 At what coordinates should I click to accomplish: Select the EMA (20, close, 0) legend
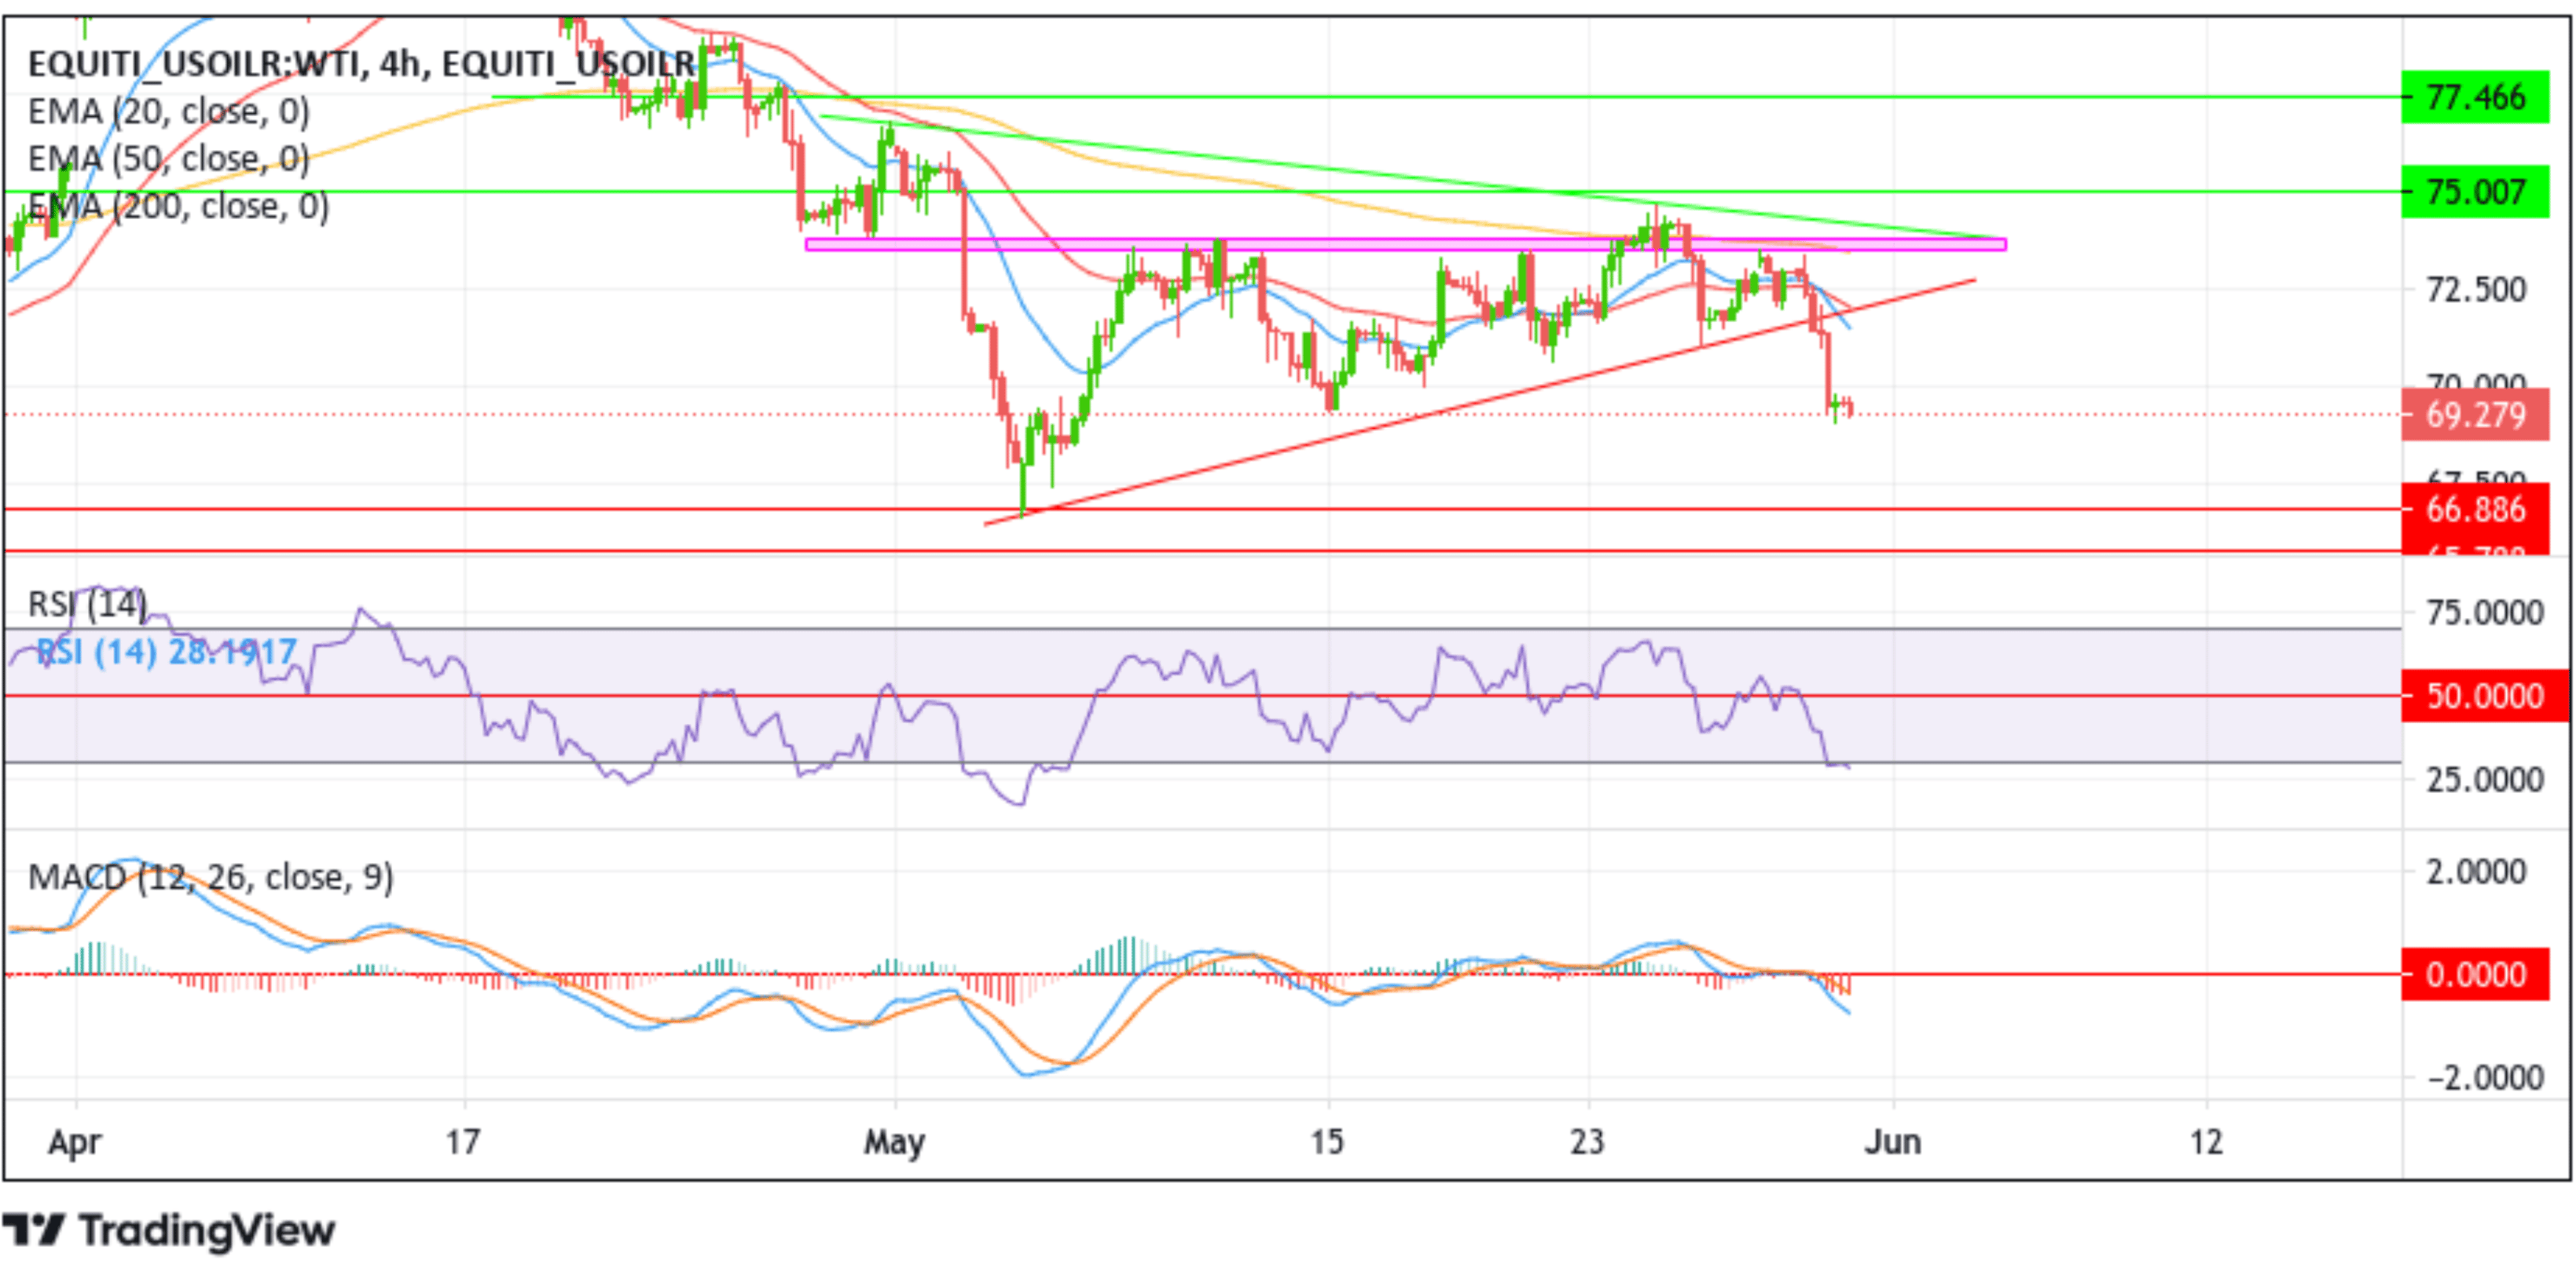coord(169,111)
